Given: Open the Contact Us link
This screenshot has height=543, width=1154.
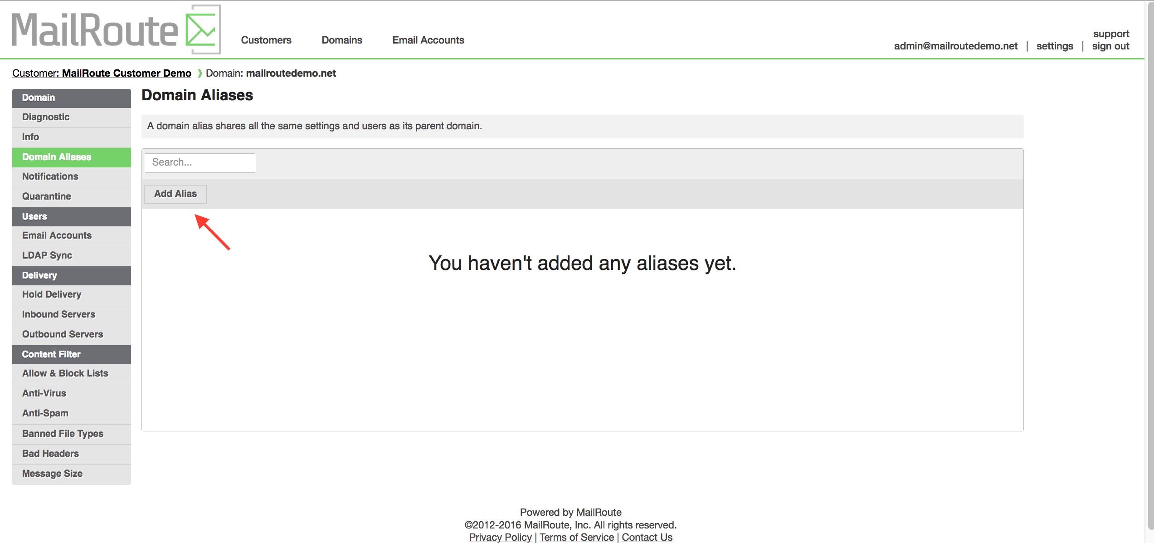Looking at the screenshot, I should pos(647,537).
